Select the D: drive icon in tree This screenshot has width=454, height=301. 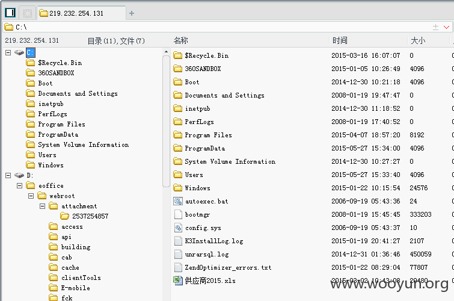coord(19,175)
